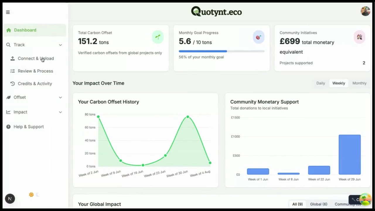The height and width of the screenshot is (211, 375).
Task: Click the user profile avatar
Action: 365,11
